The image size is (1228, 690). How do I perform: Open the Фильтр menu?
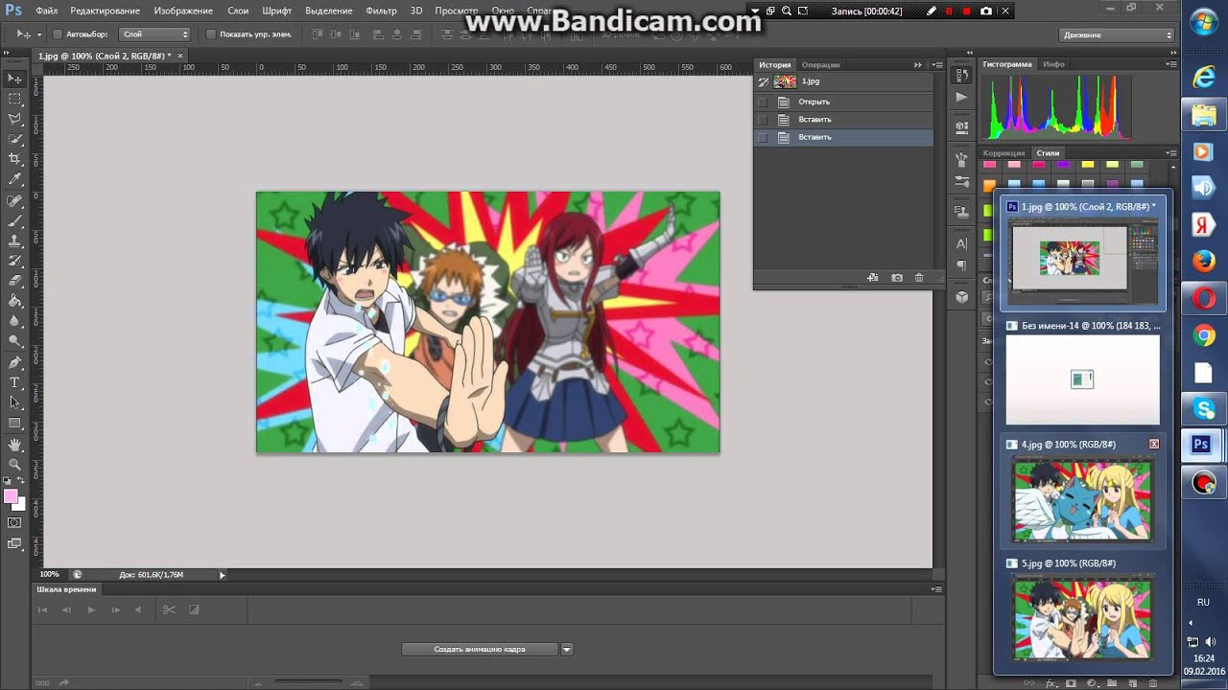point(381,11)
